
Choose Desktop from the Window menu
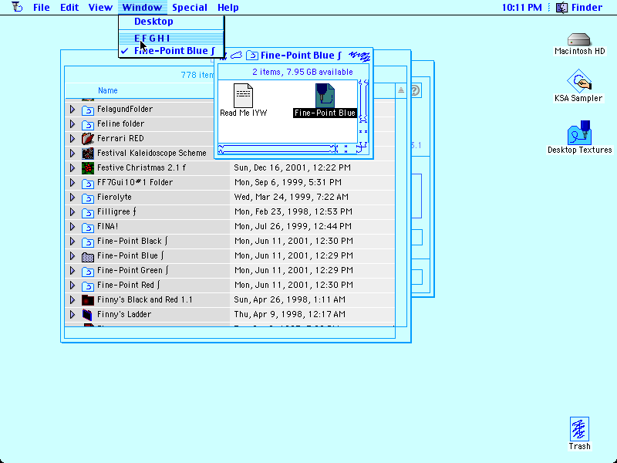(x=171, y=22)
